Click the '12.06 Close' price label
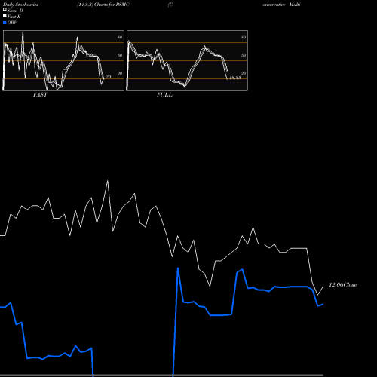Viewport: 377px width, 377px height. [343, 285]
